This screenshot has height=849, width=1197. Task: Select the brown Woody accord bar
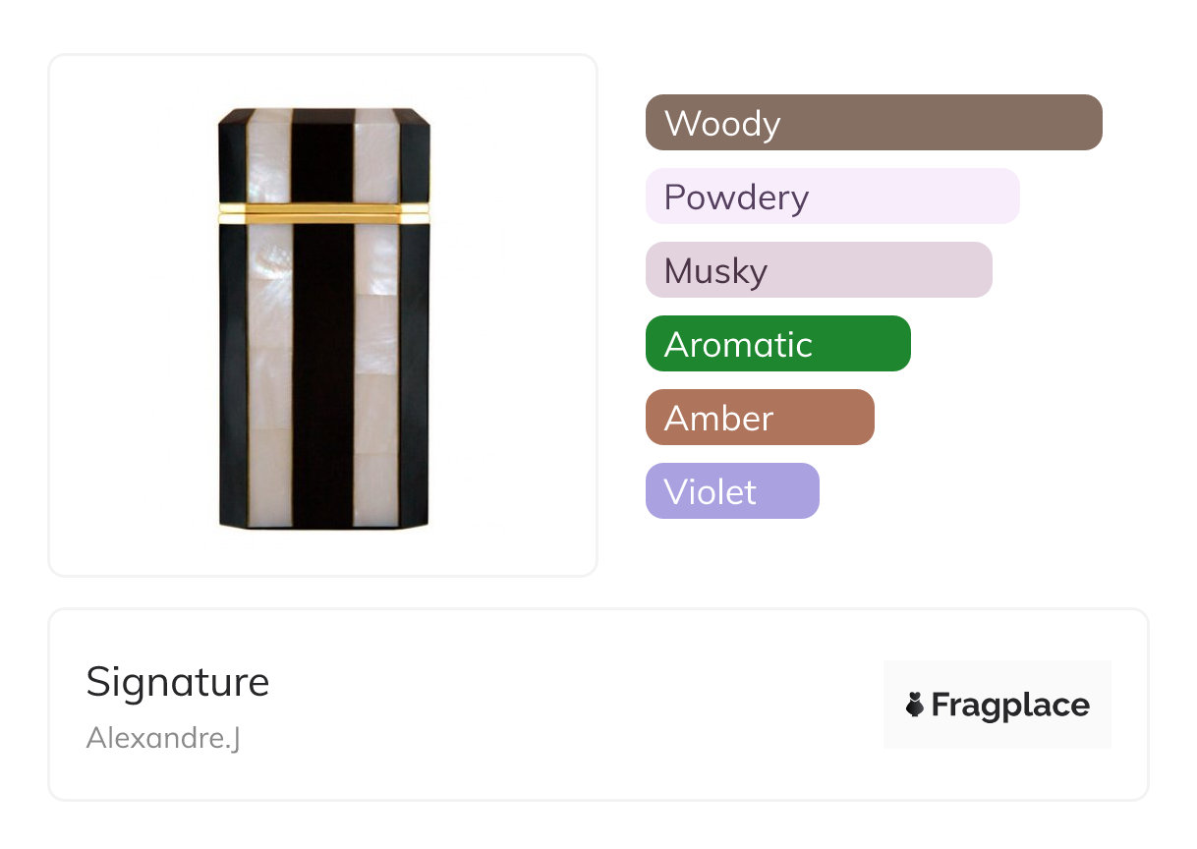tap(874, 123)
